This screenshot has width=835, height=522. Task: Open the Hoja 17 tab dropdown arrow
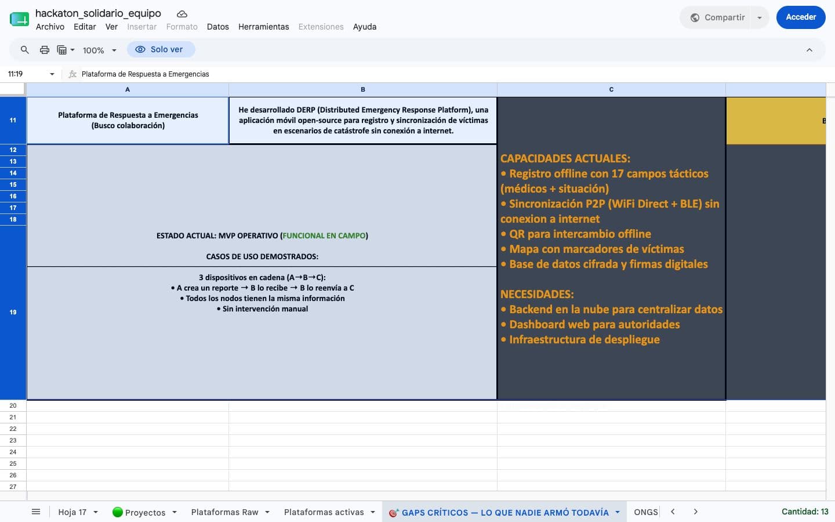[x=96, y=512]
